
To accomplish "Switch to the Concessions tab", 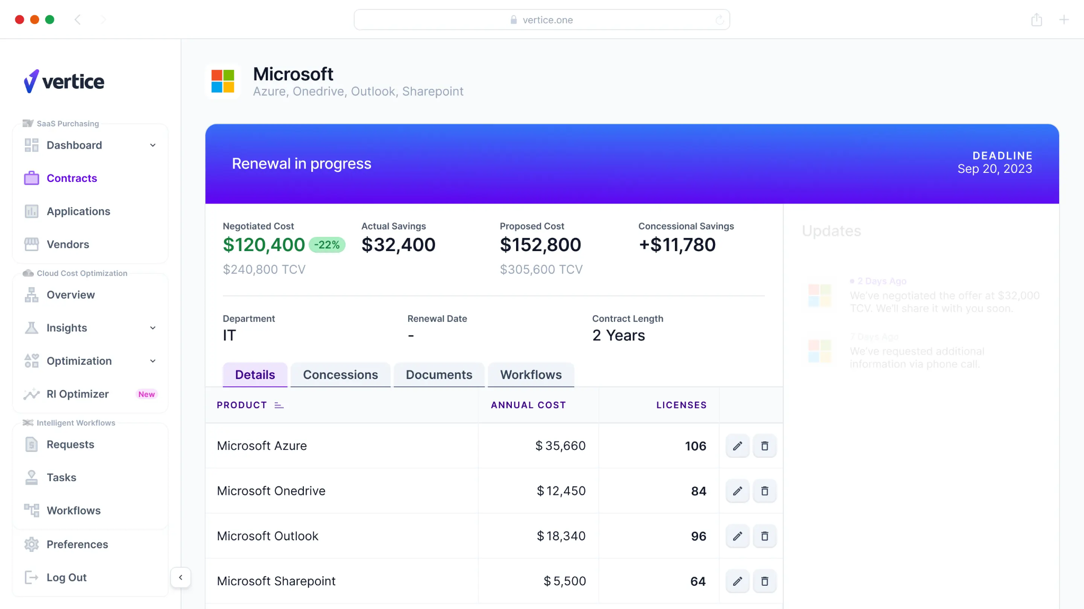I will pyautogui.click(x=340, y=374).
